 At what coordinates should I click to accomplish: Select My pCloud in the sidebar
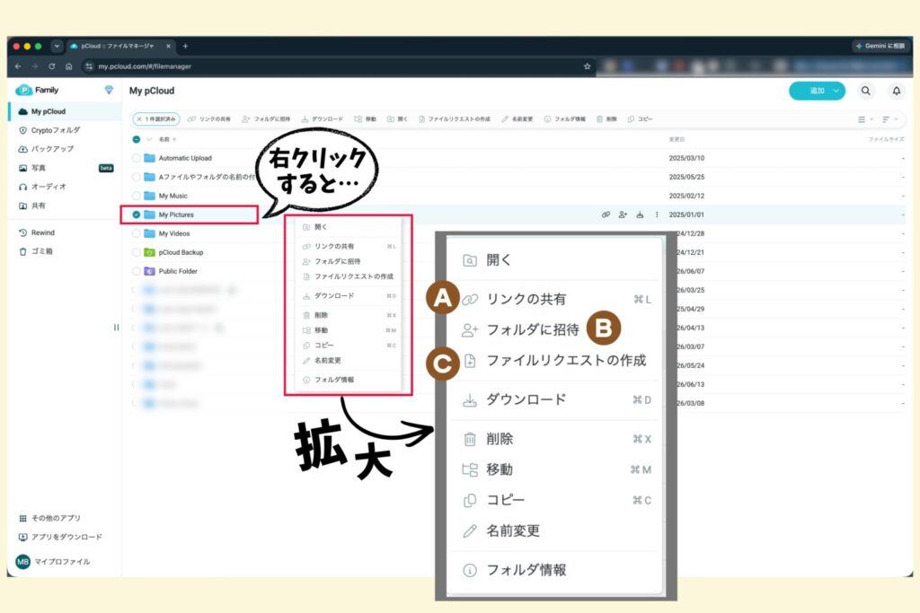65,111
